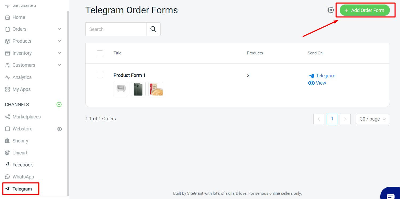Focus the Search input field

116,29
